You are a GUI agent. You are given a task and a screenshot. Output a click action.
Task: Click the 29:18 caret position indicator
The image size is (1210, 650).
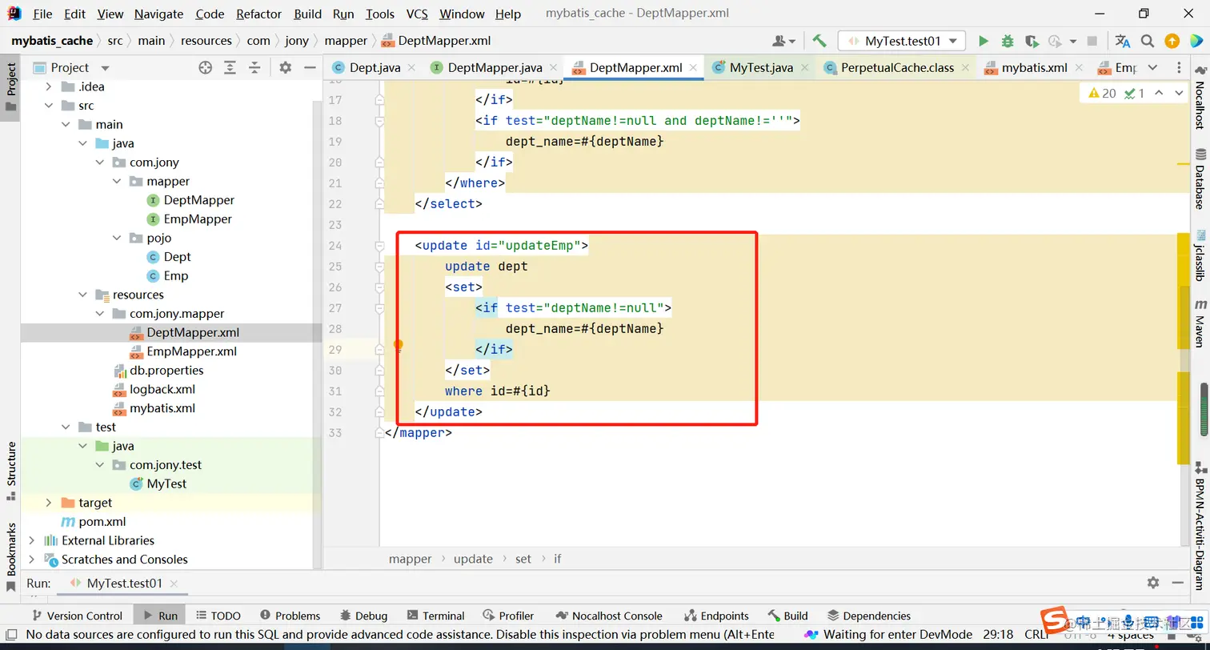point(998,635)
